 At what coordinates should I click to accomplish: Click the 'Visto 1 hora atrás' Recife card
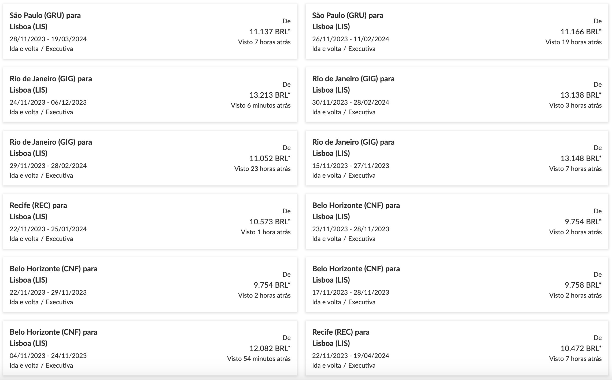266,232
